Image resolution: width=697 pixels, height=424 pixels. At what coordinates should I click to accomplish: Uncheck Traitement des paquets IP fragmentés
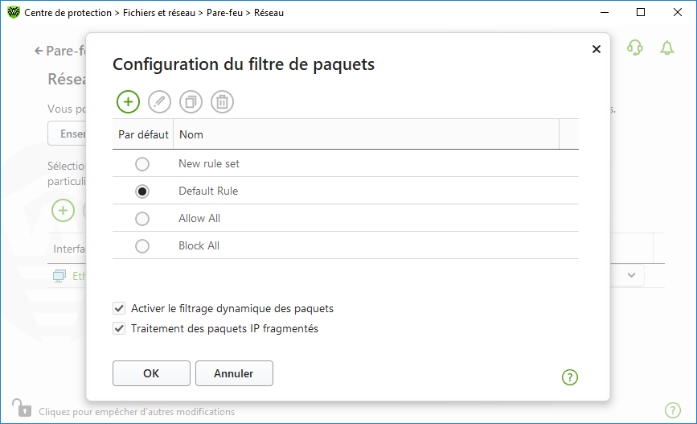tap(120, 328)
